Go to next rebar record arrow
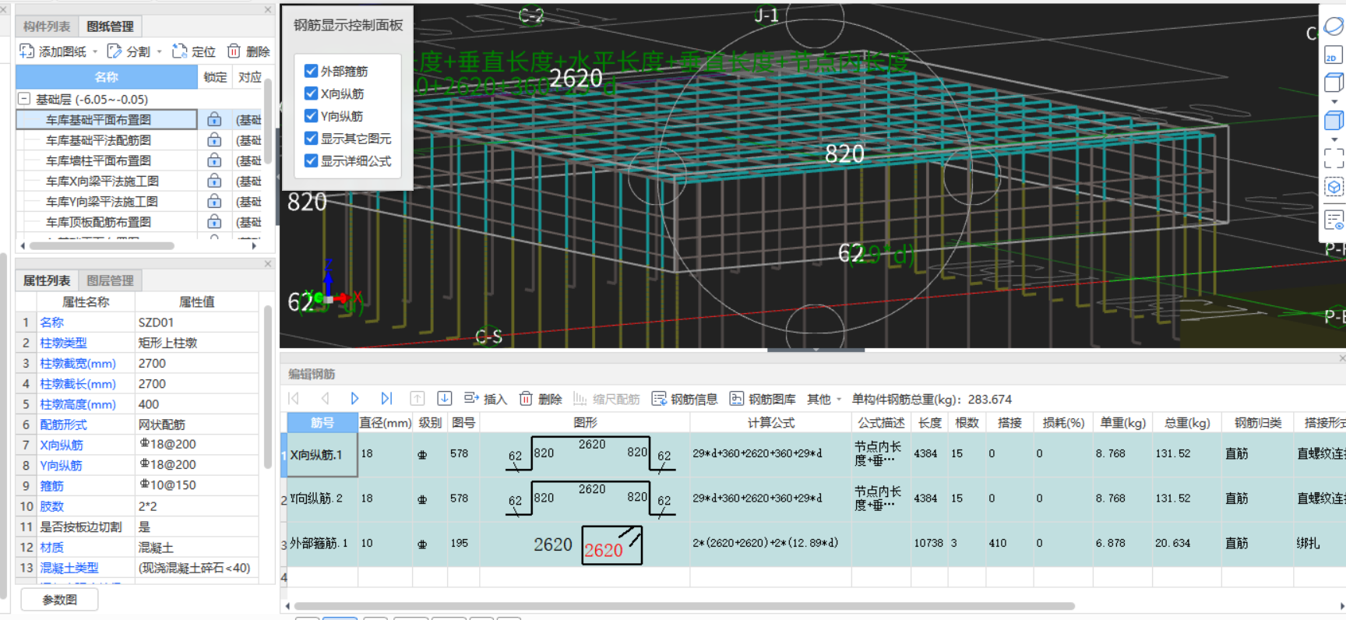 [x=354, y=399]
